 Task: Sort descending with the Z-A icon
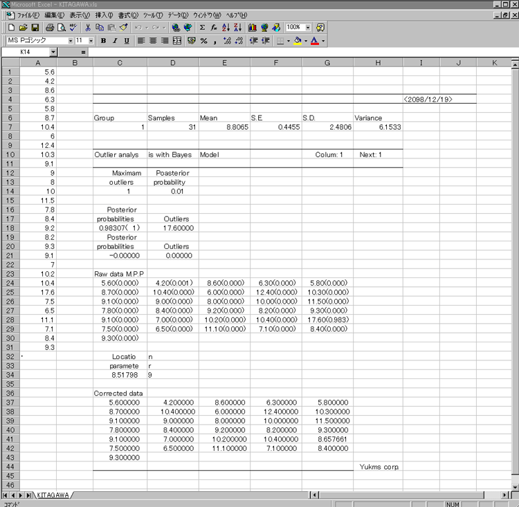click(237, 28)
